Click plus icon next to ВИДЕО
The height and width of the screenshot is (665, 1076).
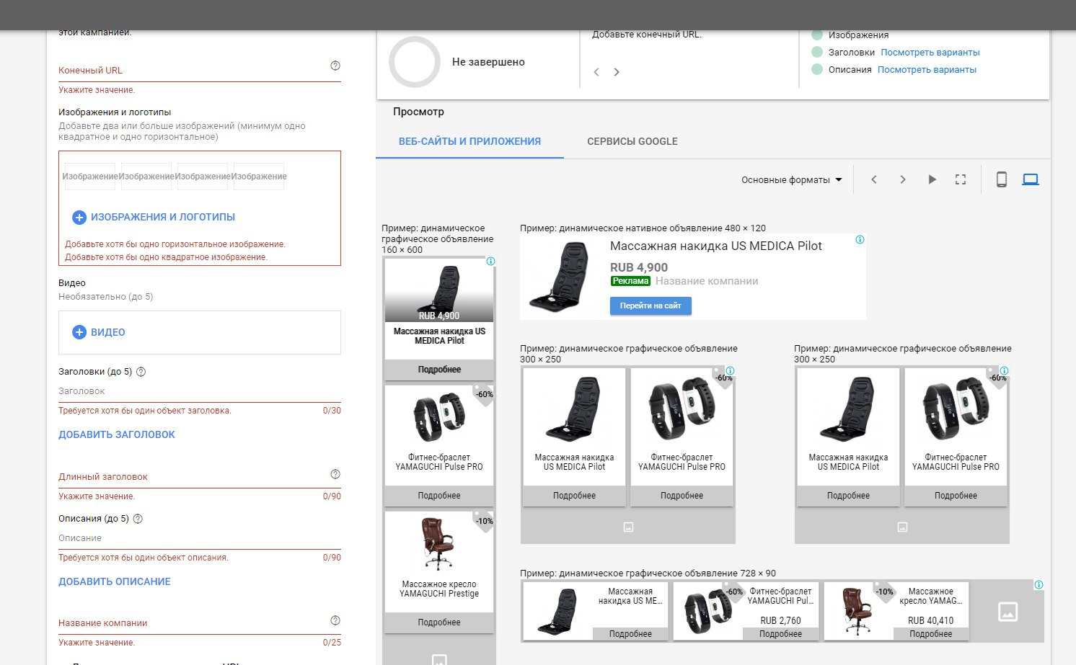pyautogui.click(x=79, y=332)
